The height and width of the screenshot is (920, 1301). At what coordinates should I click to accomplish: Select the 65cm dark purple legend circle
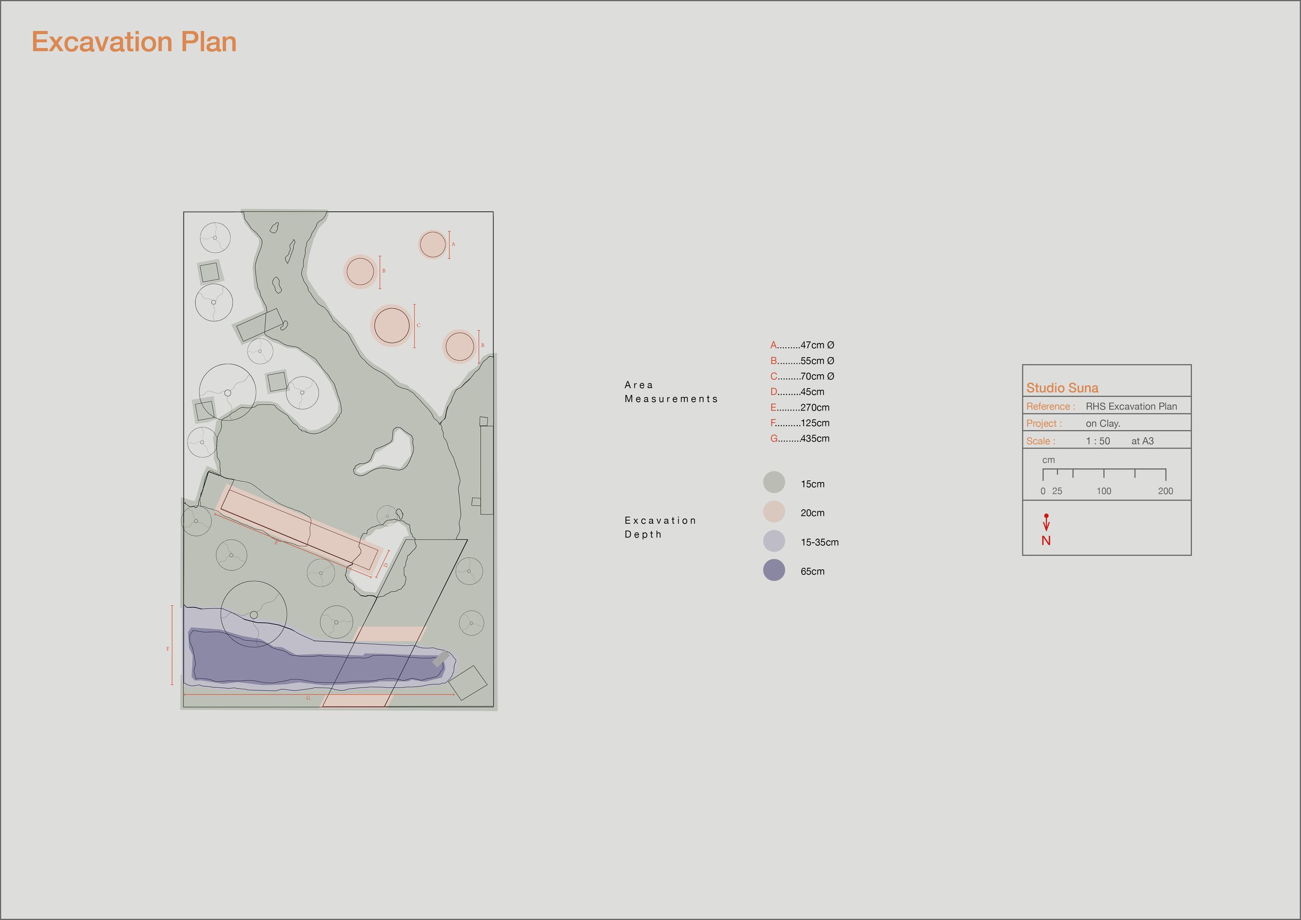coord(773,570)
